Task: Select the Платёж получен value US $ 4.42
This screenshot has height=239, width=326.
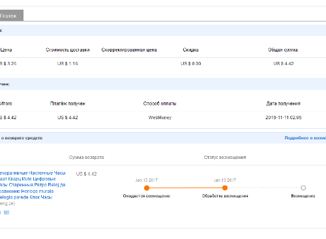Action: pos(68,117)
